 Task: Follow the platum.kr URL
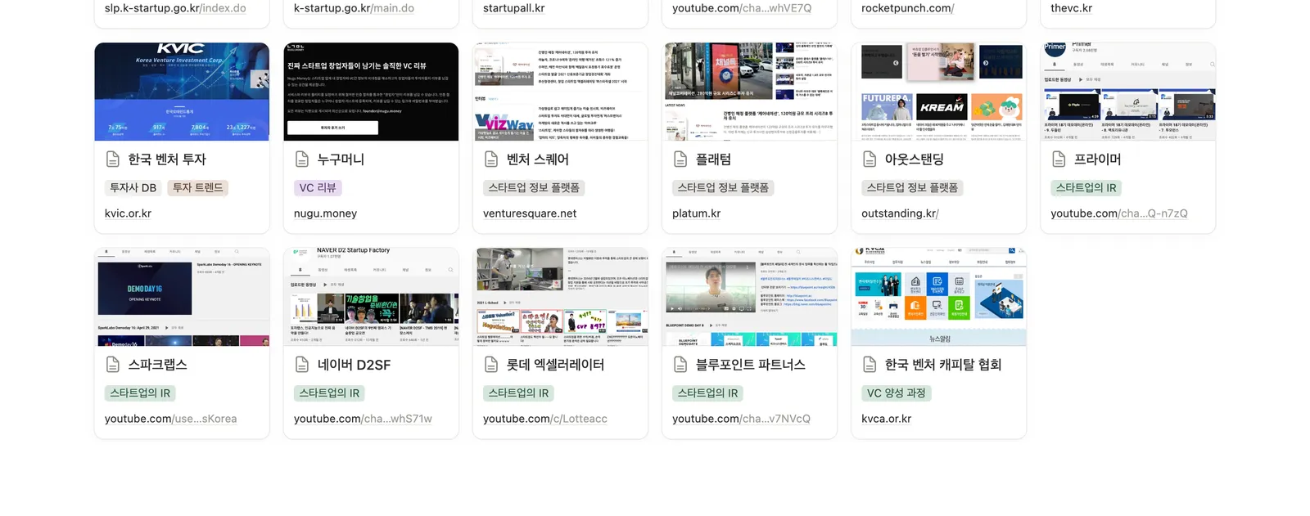click(x=696, y=213)
